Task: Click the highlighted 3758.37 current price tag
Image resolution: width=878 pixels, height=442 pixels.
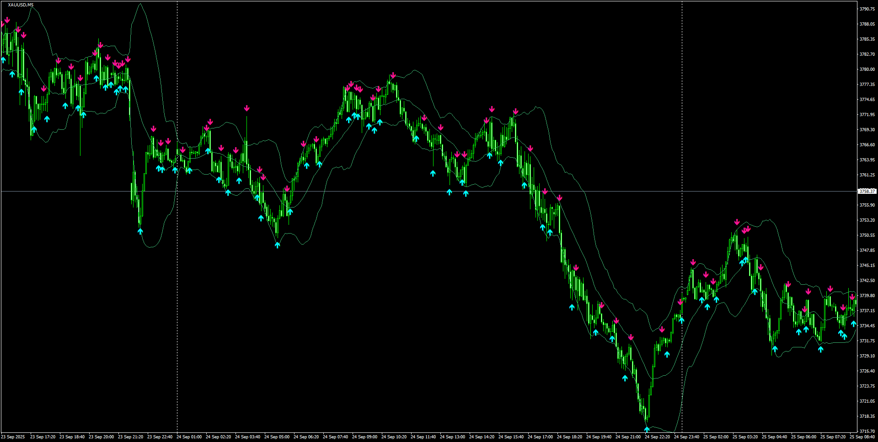Action: (867, 192)
